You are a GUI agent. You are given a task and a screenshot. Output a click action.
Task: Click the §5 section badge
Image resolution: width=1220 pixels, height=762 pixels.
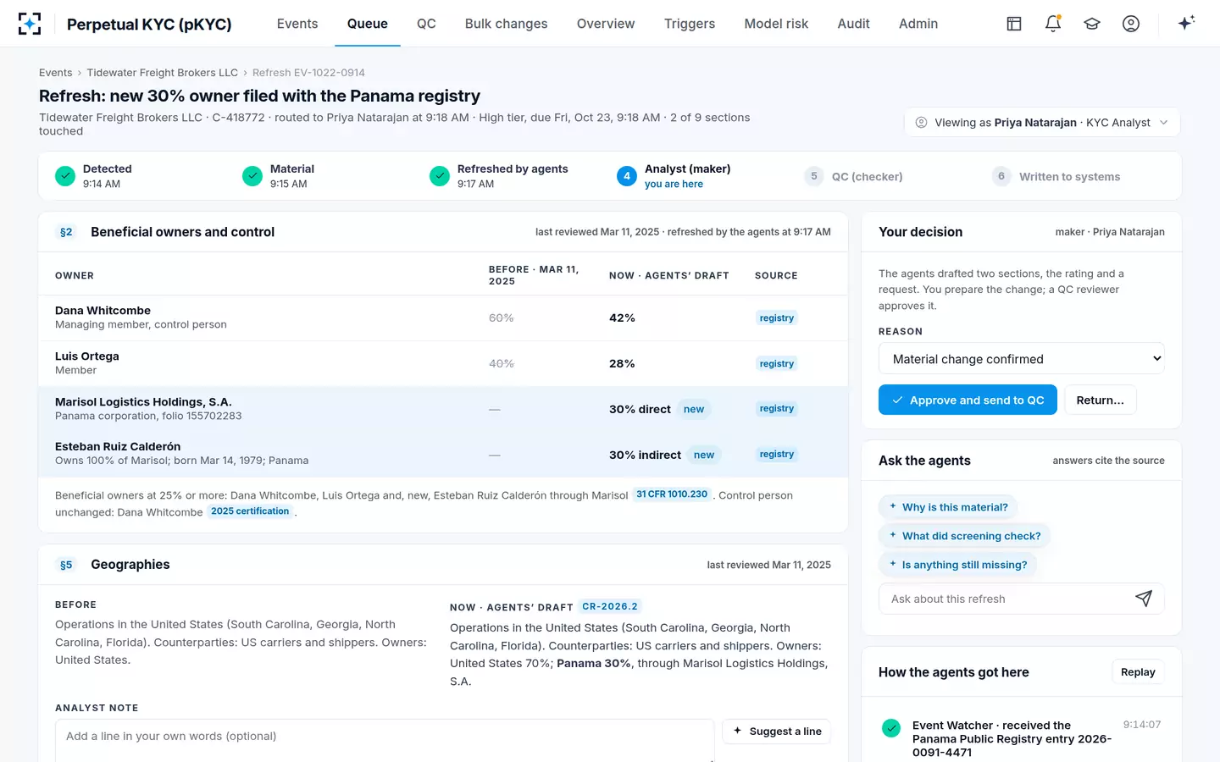pyautogui.click(x=66, y=565)
